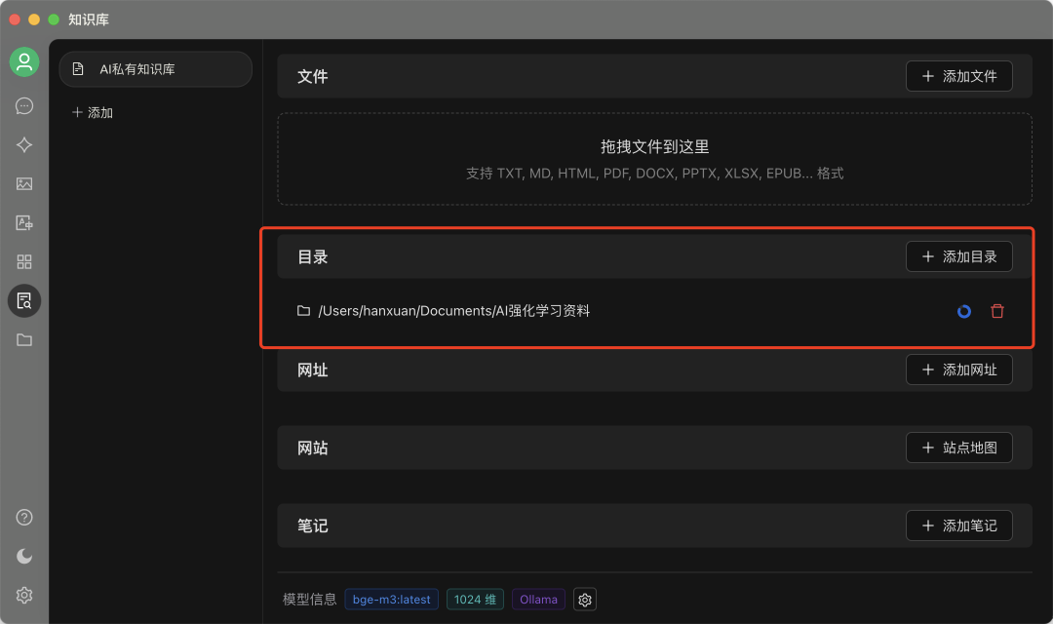Click the Ollama provider tag
1053x624 pixels.
point(538,600)
